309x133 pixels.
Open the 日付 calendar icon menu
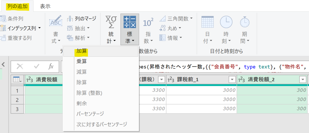(208, 22)
